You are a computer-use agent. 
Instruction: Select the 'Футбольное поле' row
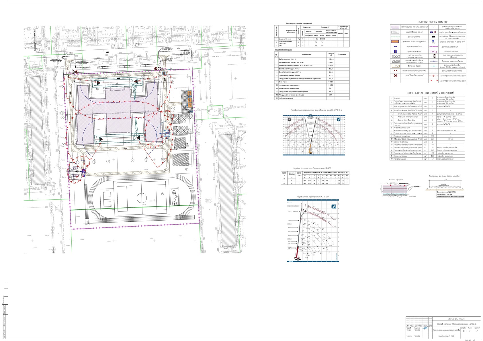[312, 59]
